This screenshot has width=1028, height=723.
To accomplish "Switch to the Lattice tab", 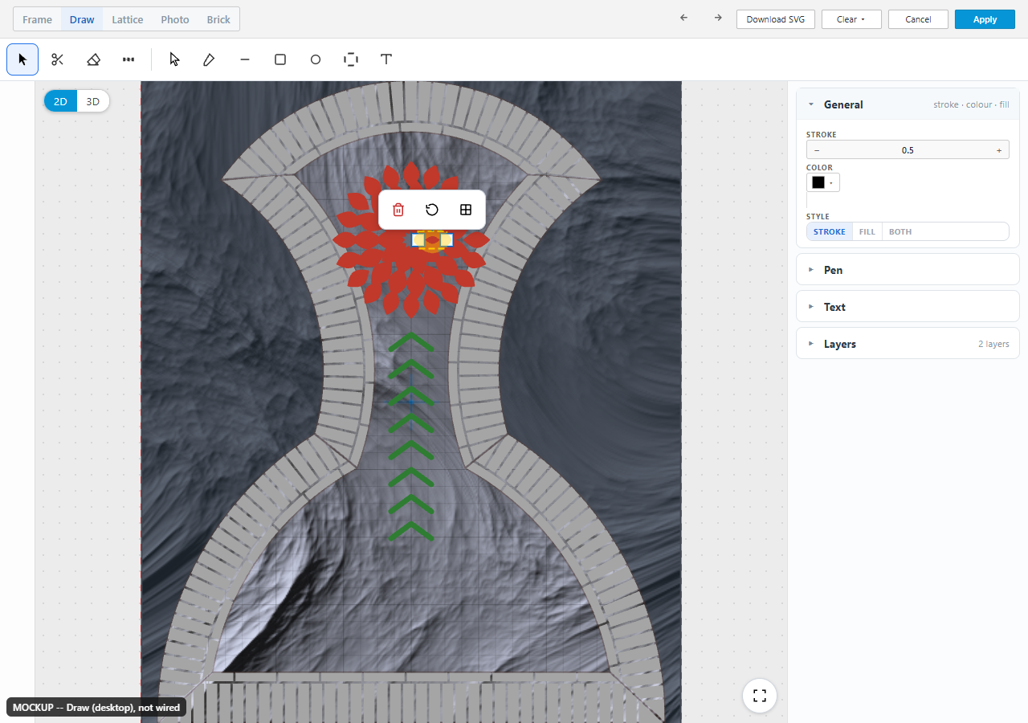I will pos(128,19).
